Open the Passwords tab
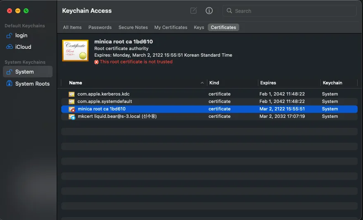 [100, 27]
